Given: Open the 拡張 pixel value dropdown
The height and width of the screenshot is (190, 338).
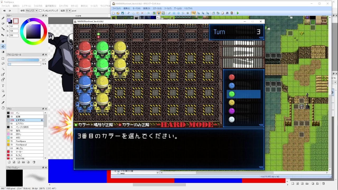Looking at the screenshot, I should click(68, 11).
